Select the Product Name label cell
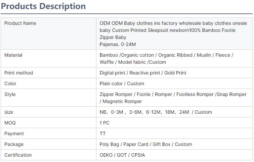The width and height of the screenshot is (254, 162). point(20,23)
